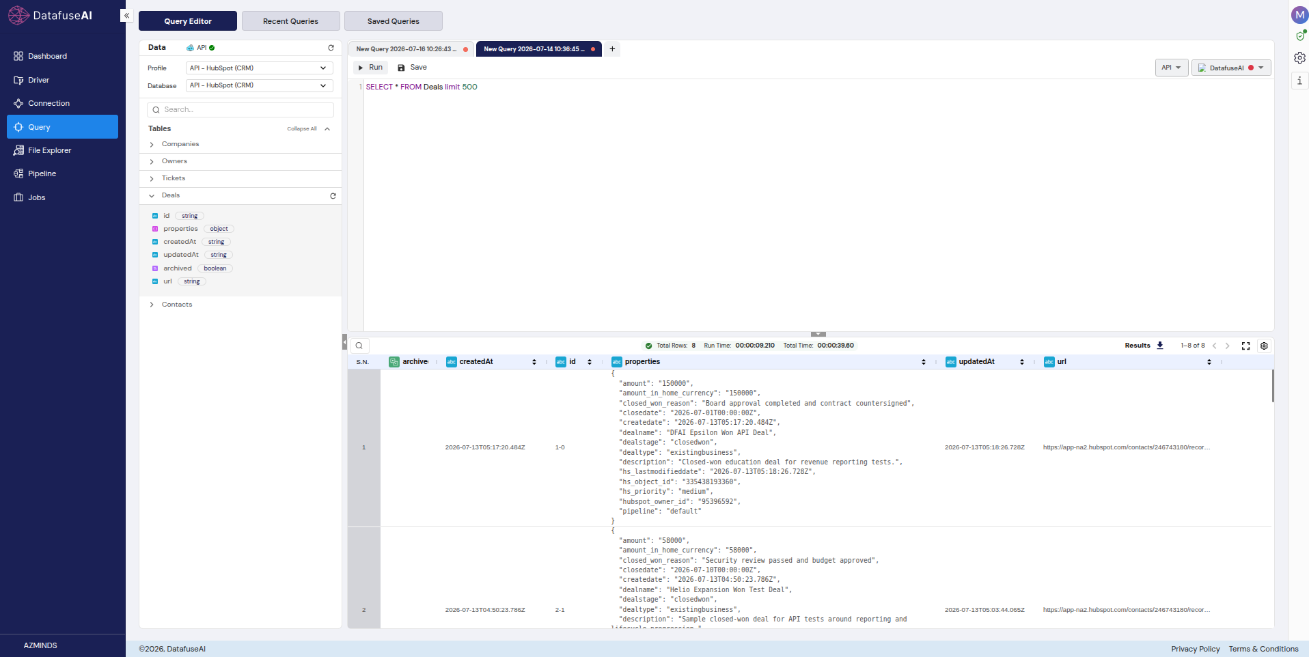Open the row 1 HubSpot url link
This screenshot has width=1309, height=657.
coord(1127,447)
